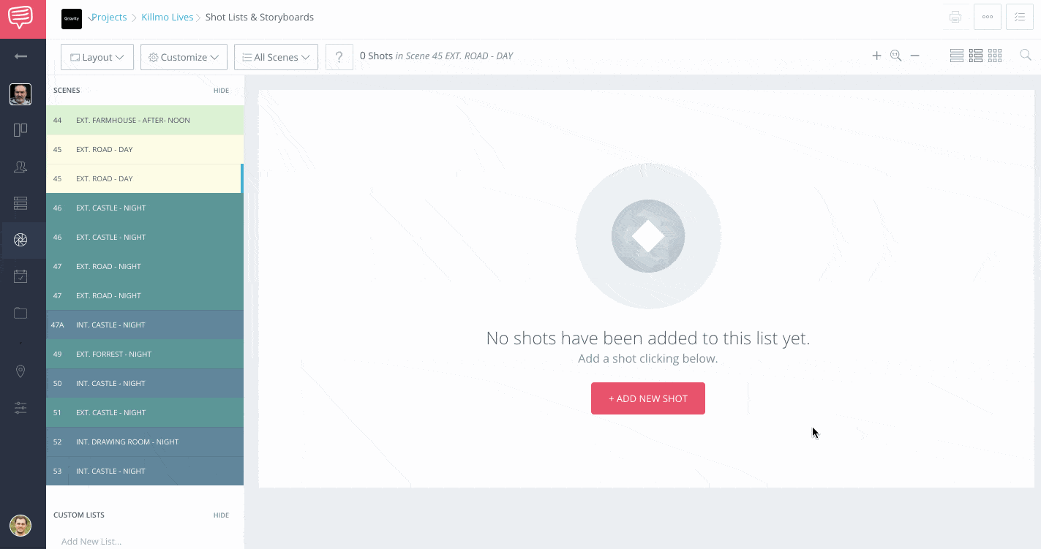Viewport: 1041px width, 549px height.
Task: Navigate to the Killmo Lives breadcrumb
Action: click(167, 17)
